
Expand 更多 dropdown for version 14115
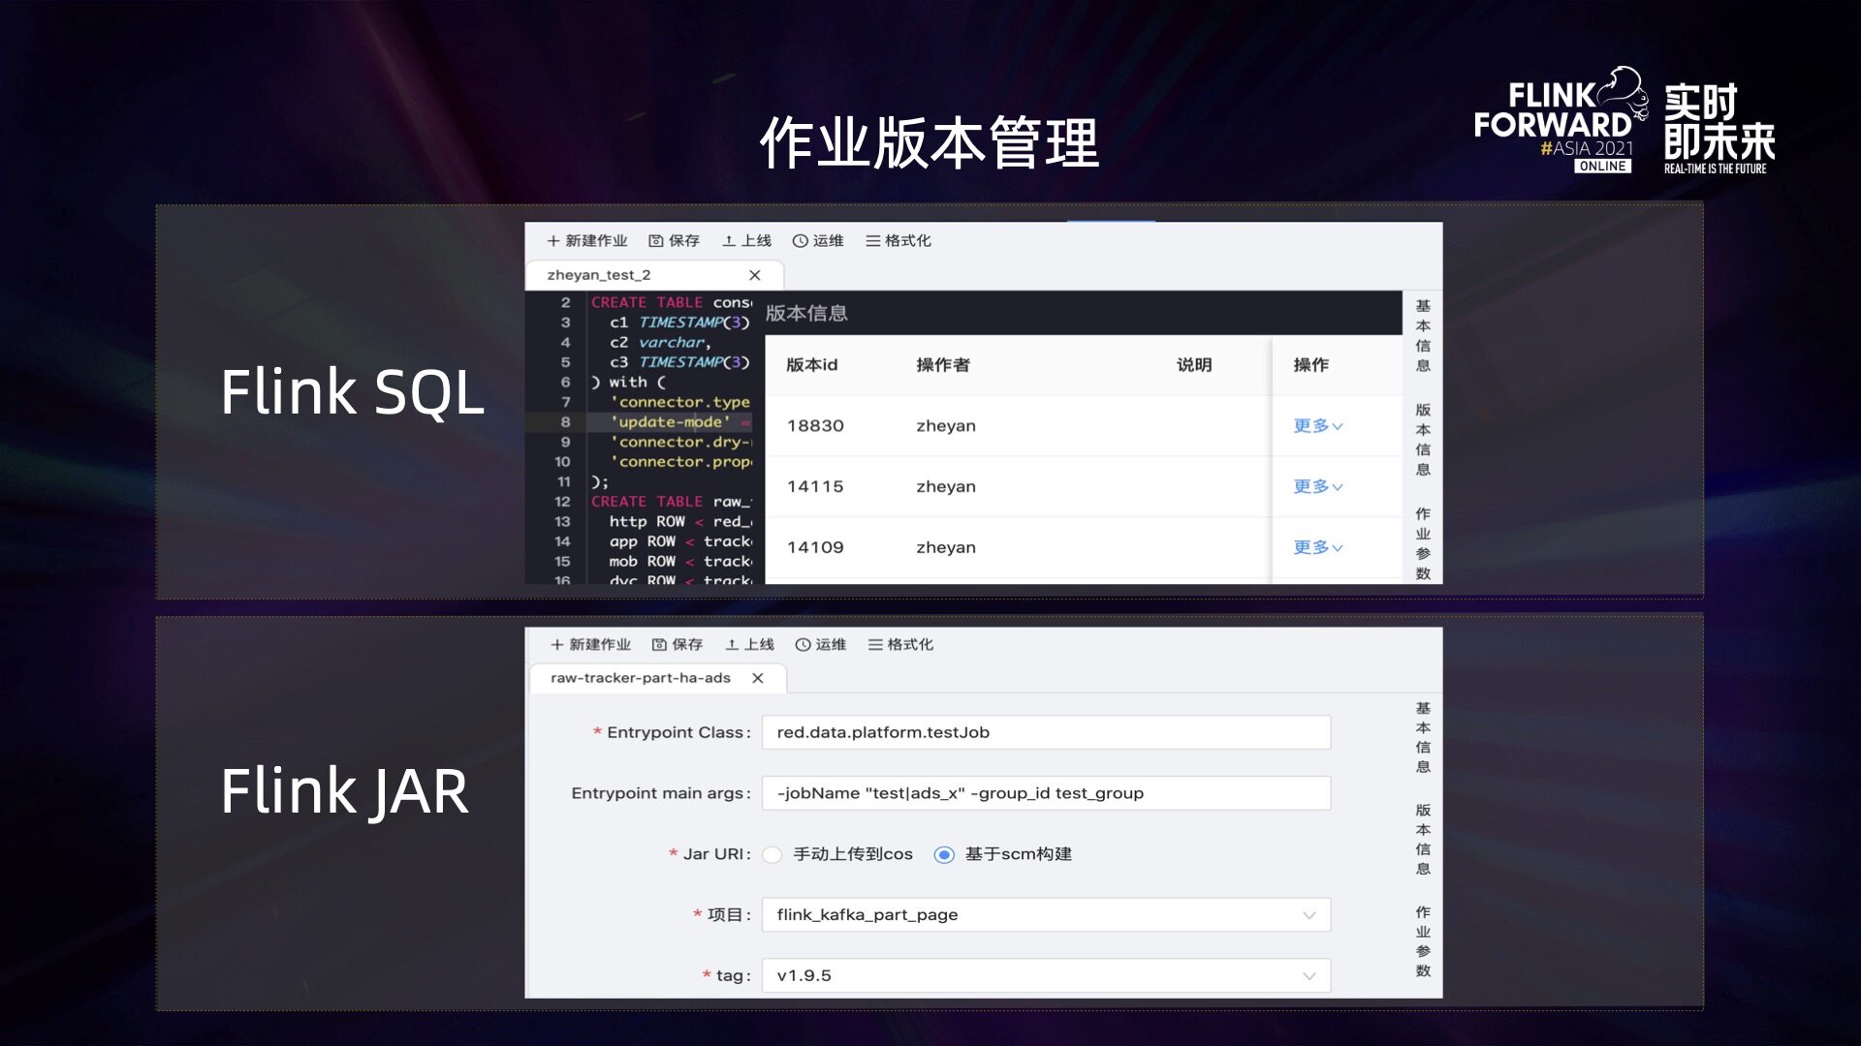1317,487
